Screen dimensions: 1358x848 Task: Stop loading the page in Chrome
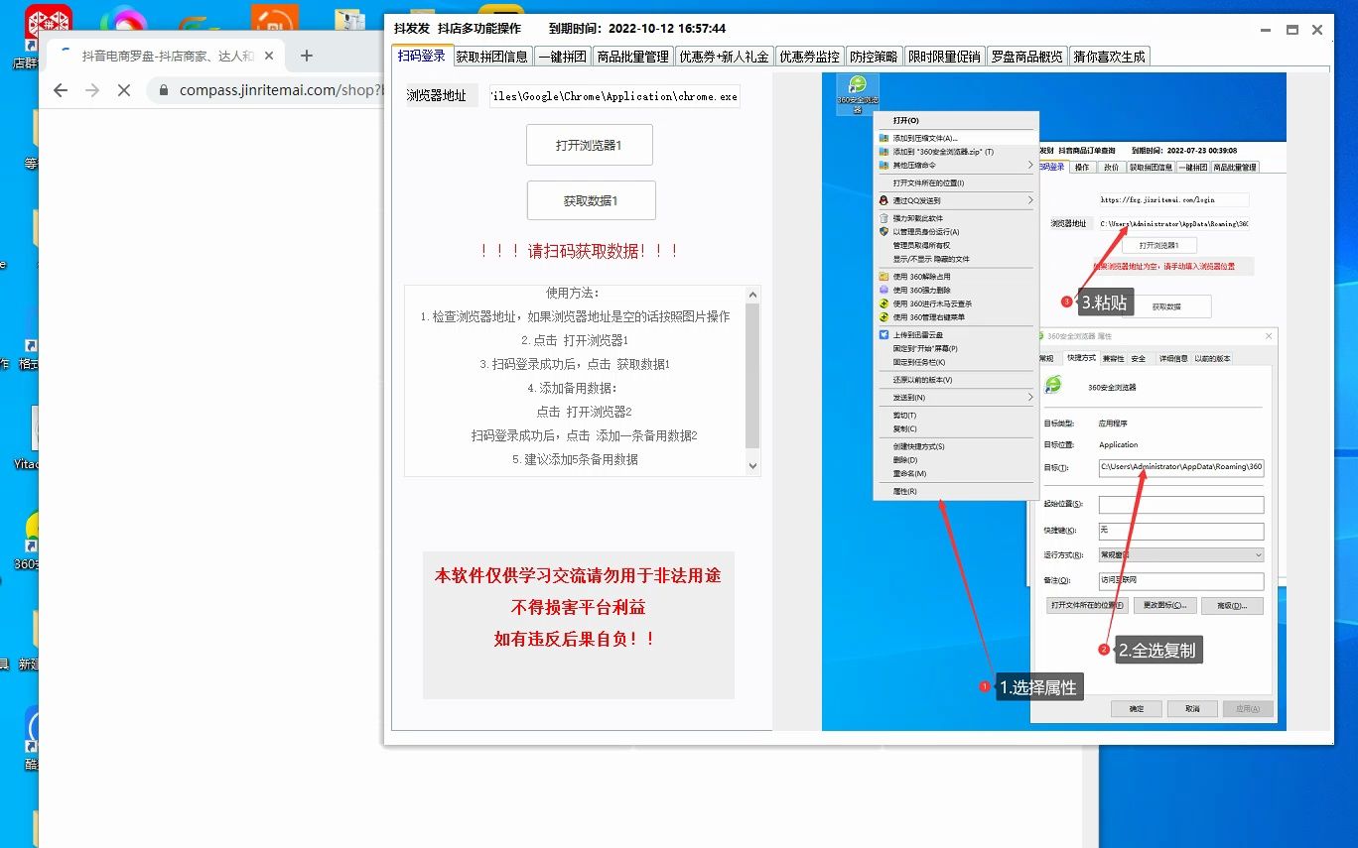click(124, 90)
